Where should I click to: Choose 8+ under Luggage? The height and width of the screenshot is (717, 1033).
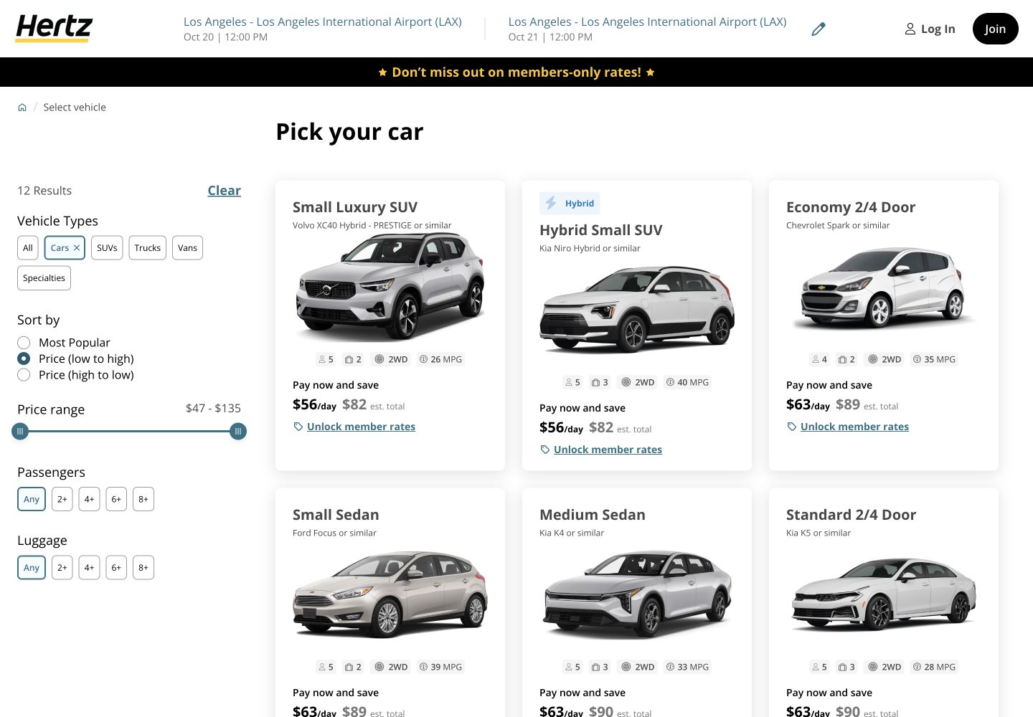coord(143,567)
